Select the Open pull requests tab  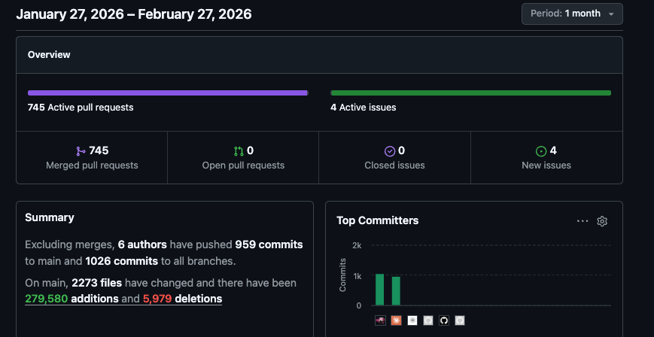point(243,158)
